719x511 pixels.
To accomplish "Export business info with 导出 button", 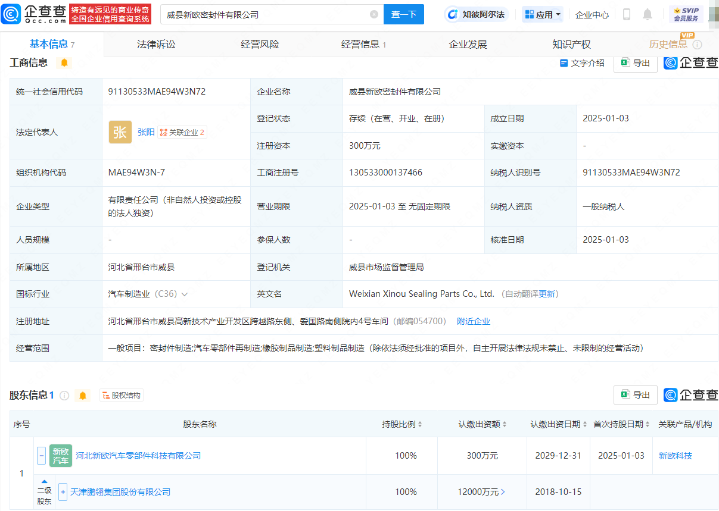I will click(636, 62).
